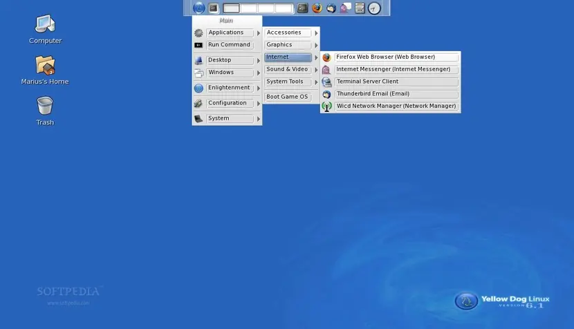The image size is (574, 329).
Task: Launch the terminal from the shelf
Action: click(x=302, y=8)
